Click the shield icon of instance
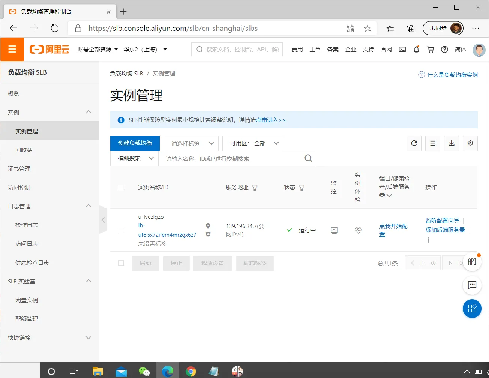 (x=208, y=234)
